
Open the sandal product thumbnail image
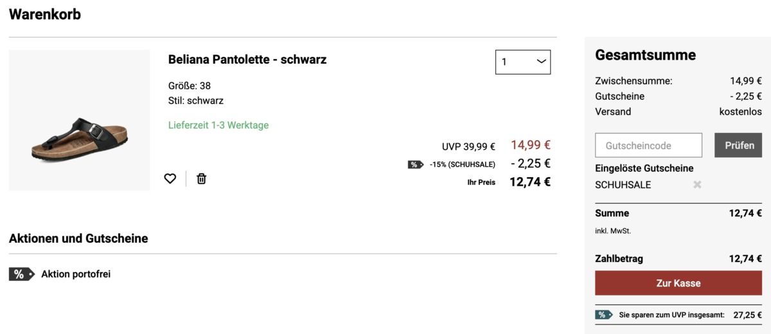[79, 120]
